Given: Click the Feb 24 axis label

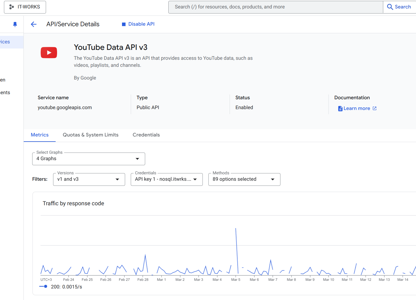Looking at the screenshot, I should point(69,280).
